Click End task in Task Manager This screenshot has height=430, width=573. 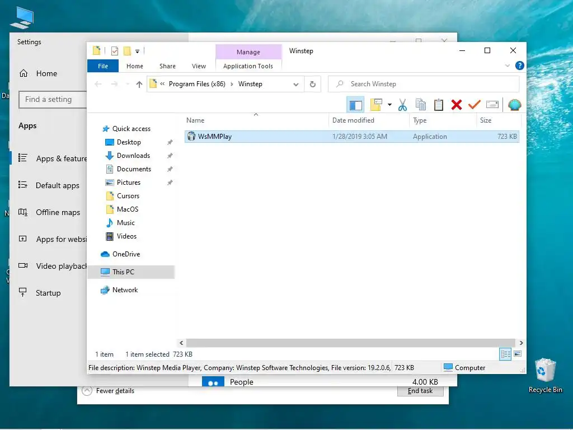[420, 391]
